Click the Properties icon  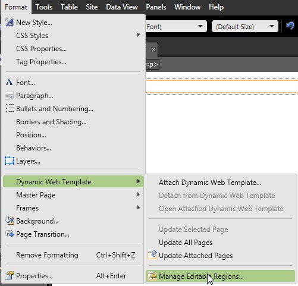[x=10, y=275]
